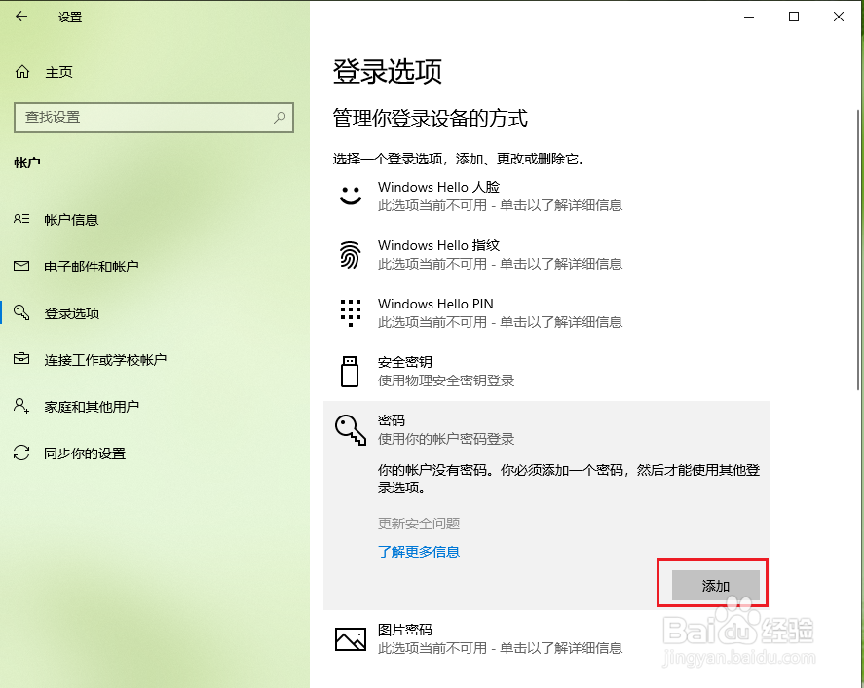Click the back arrow at top left
Screen dimensions: 864x688
[x=21, y=16]
